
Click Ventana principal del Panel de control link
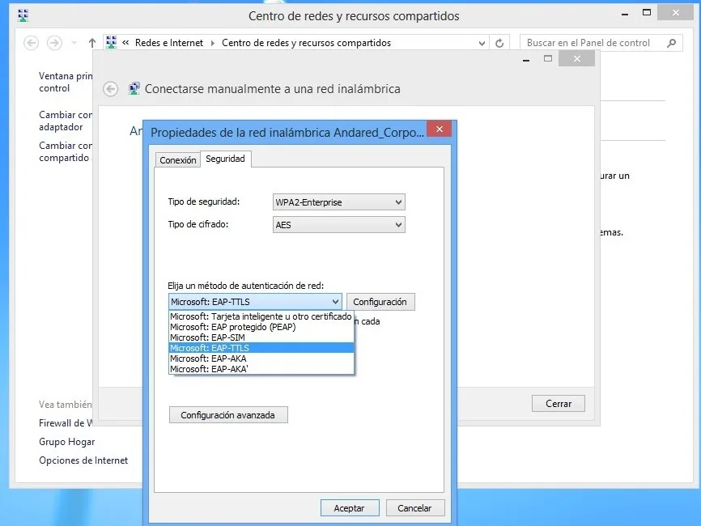click(x=66, y=82)
